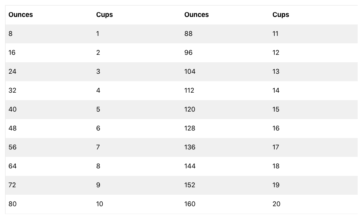
Task: Click the 128 ounces cell
Action: pos(190,128)
